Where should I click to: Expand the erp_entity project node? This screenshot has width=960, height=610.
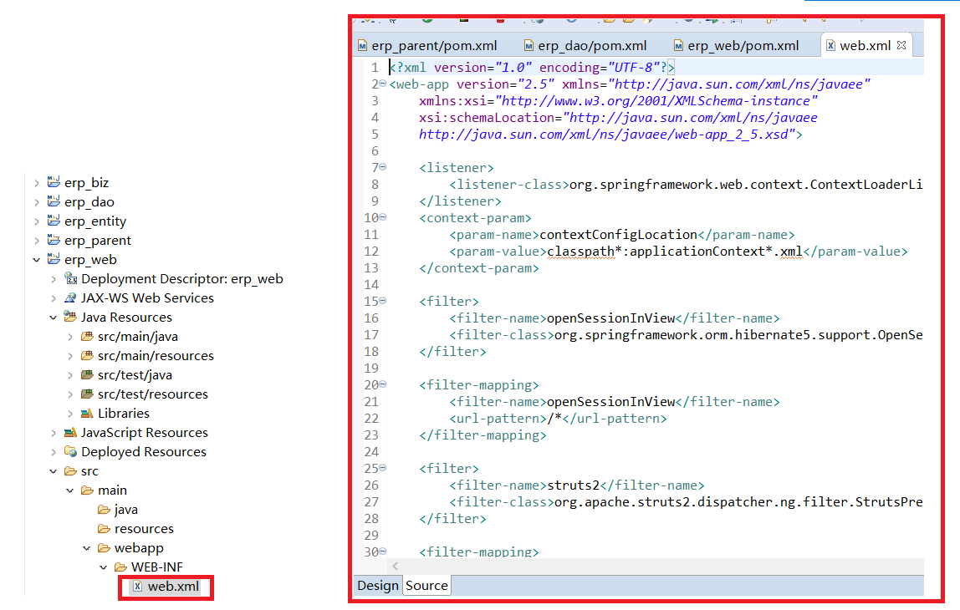[x=37, y=221]
